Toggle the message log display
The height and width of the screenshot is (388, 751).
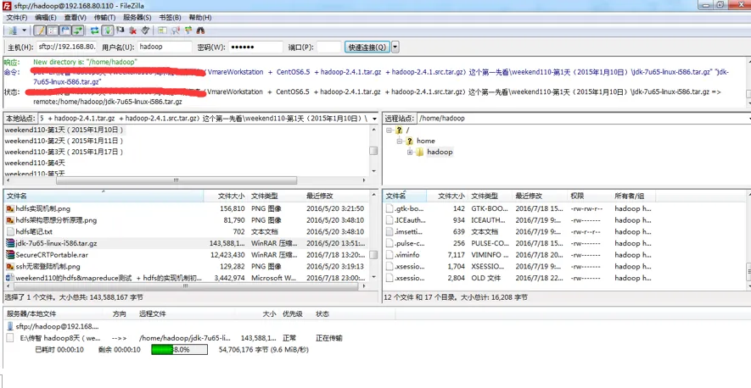tap(40, 30)
